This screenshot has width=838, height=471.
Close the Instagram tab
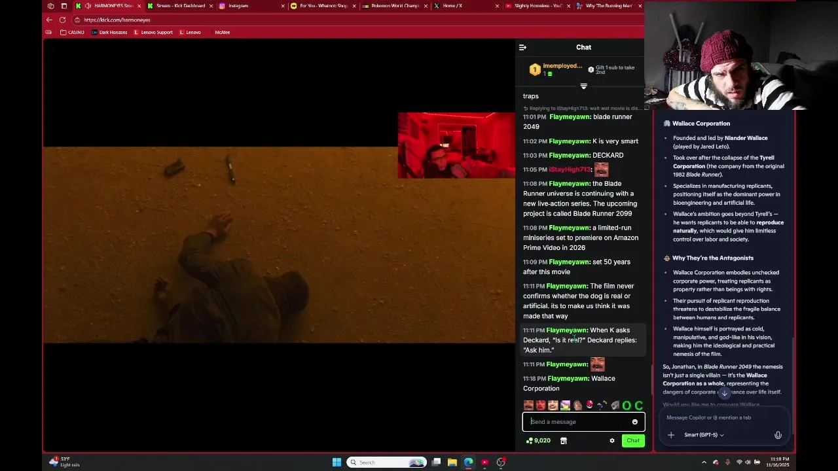click(x=283, y=6)
